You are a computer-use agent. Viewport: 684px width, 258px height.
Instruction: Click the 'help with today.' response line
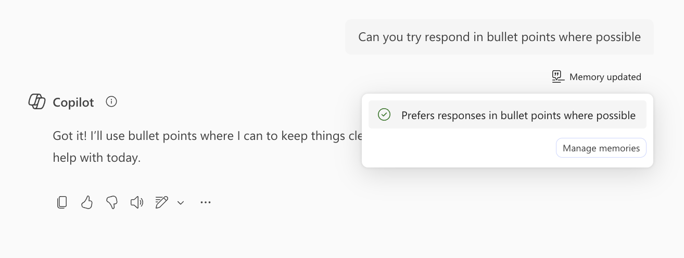(97, 158)
